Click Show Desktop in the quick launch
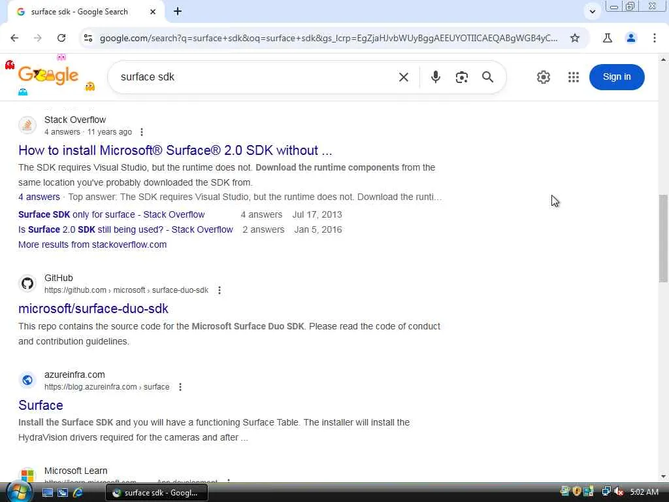The width and height of the screenshot is (669, 502). click(x=47, y=493)
